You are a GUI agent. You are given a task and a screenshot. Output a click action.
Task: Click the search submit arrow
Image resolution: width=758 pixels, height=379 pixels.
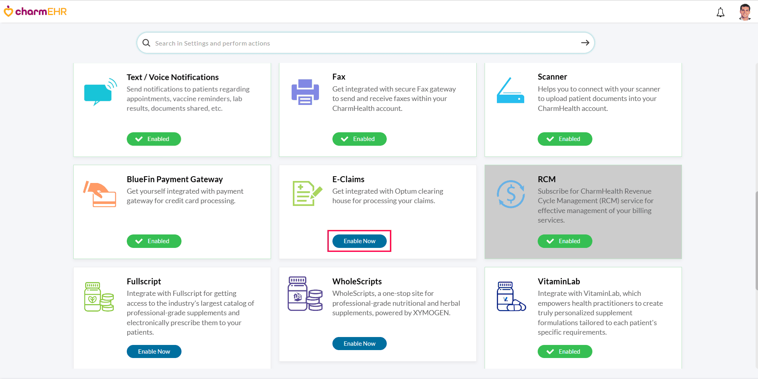point(585,43)
